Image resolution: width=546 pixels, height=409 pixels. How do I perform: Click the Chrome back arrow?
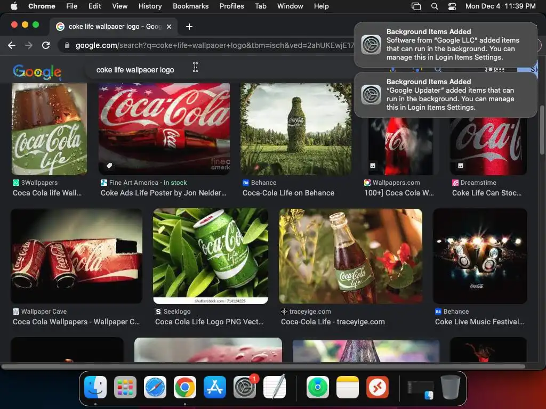coord(12,45)
